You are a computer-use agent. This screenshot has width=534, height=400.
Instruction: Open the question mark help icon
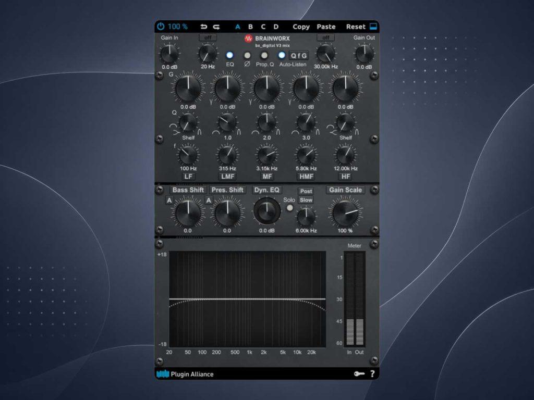click(372, 374)
